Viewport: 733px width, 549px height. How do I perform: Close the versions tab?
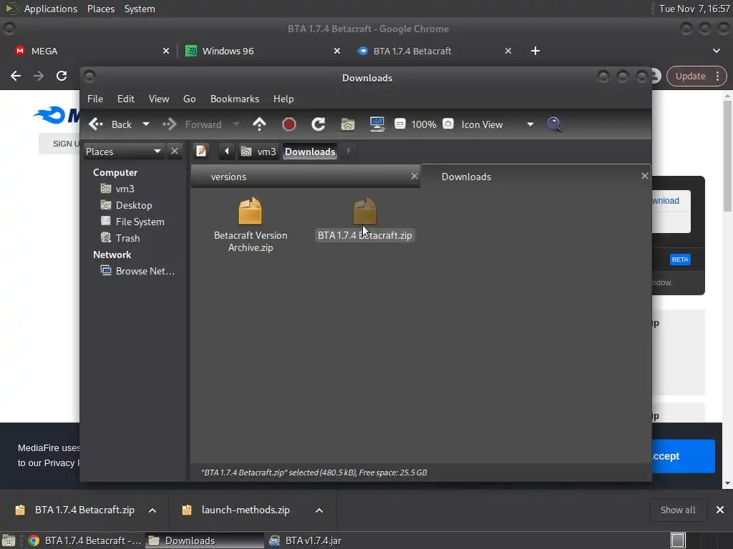tap(414, 177)
